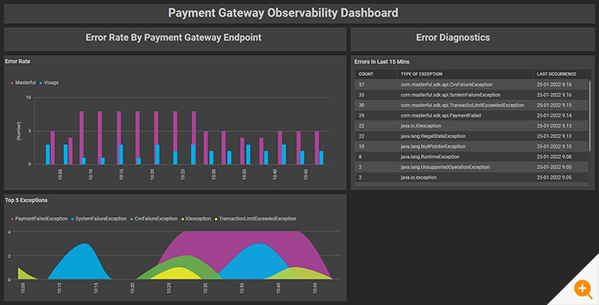Image resolution: width=599 pixels, height=305 pixels.
Task: Sort by TYPE OF EXCEPTION column header
Action: click(x=465, y=74)
